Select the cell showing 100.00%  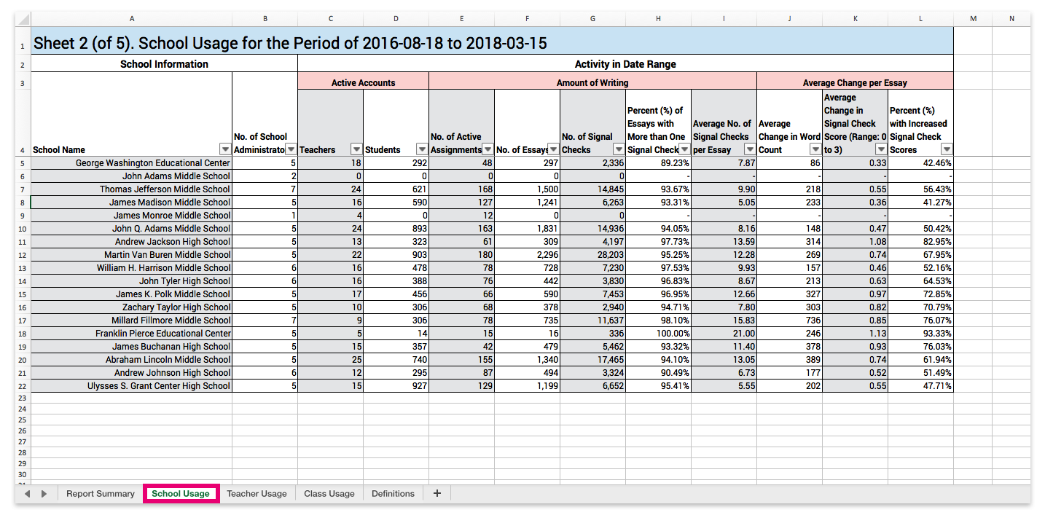click(659, 334)
